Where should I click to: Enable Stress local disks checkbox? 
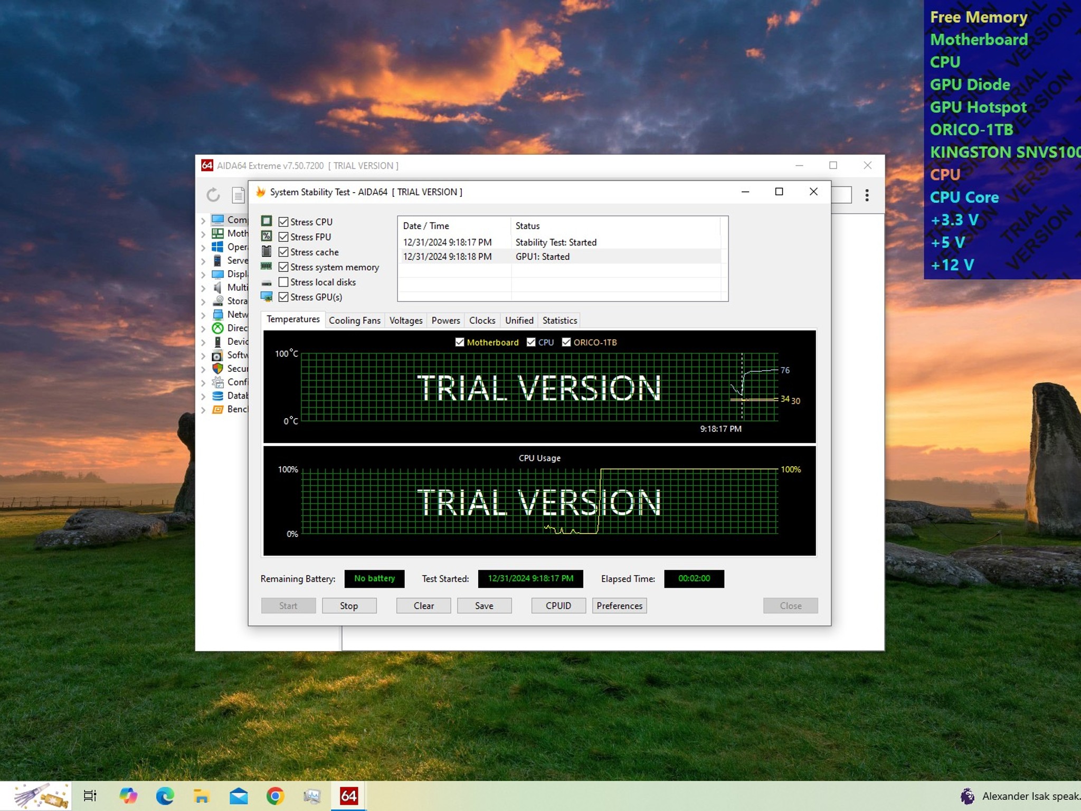click(283, 282)
